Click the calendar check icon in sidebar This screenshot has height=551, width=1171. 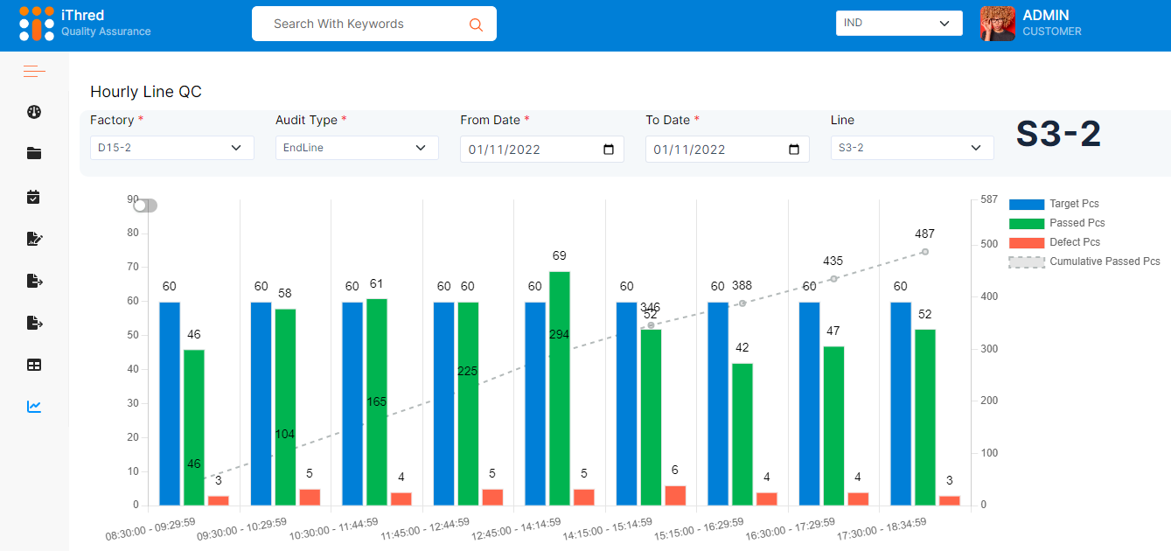34,197
